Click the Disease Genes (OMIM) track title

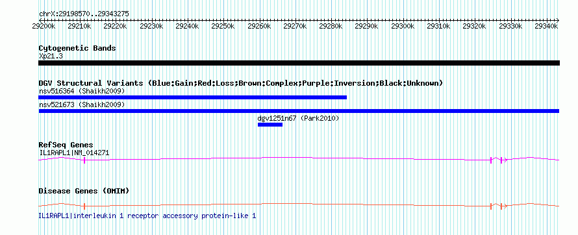point(84,191)
